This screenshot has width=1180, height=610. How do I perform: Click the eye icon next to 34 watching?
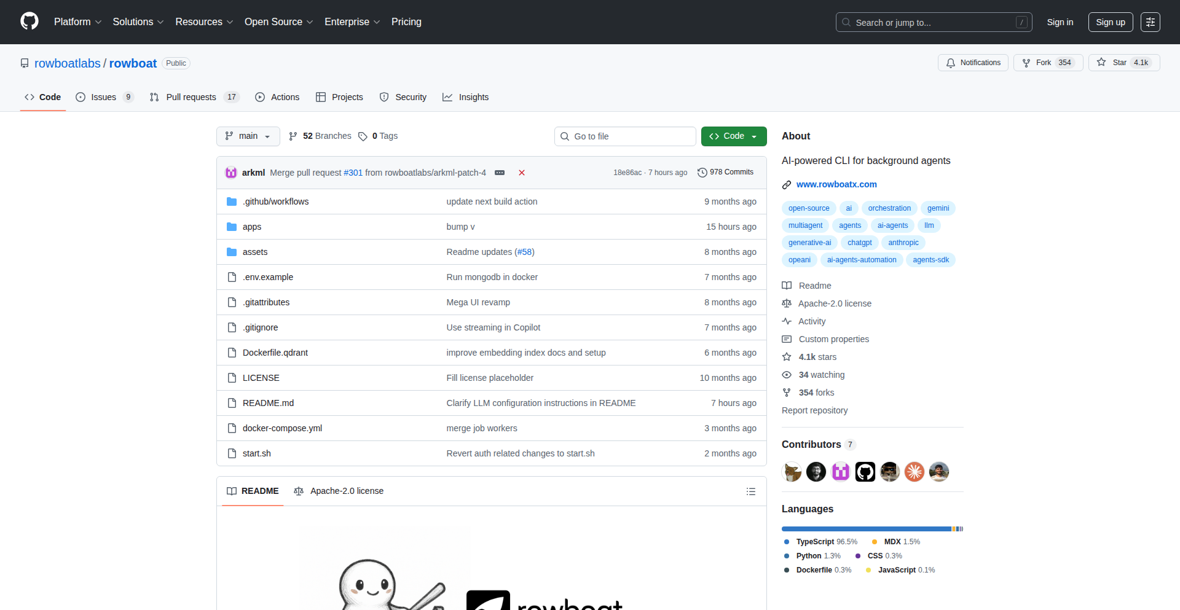(x=787, y=375)
